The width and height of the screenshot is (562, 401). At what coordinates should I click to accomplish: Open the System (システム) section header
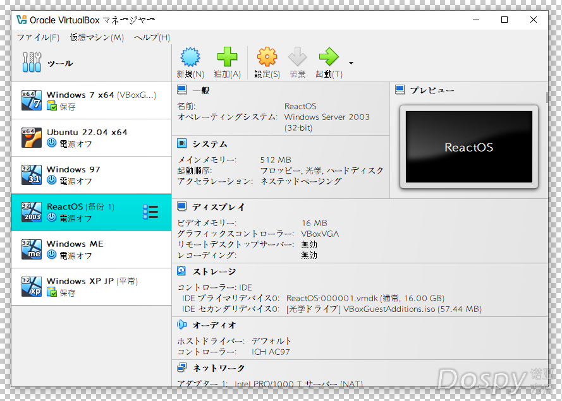coord(210,144)
